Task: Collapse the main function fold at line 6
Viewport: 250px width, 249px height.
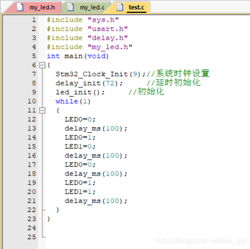Action: coord(42,65)
